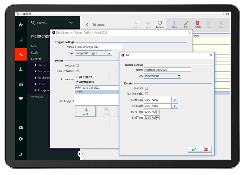The height and width of the screenshot is (175, 246).
Task: Confirm with the green checkmark button
Action: click(x=194, y=149)
